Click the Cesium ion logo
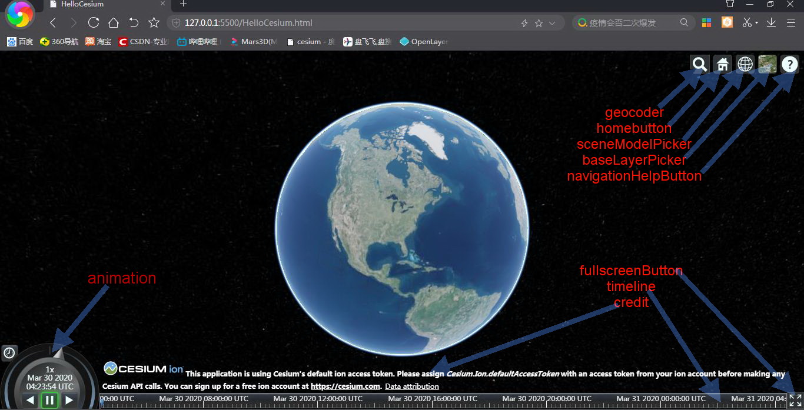The image size is (804, 410). click(x=144, y=369)
